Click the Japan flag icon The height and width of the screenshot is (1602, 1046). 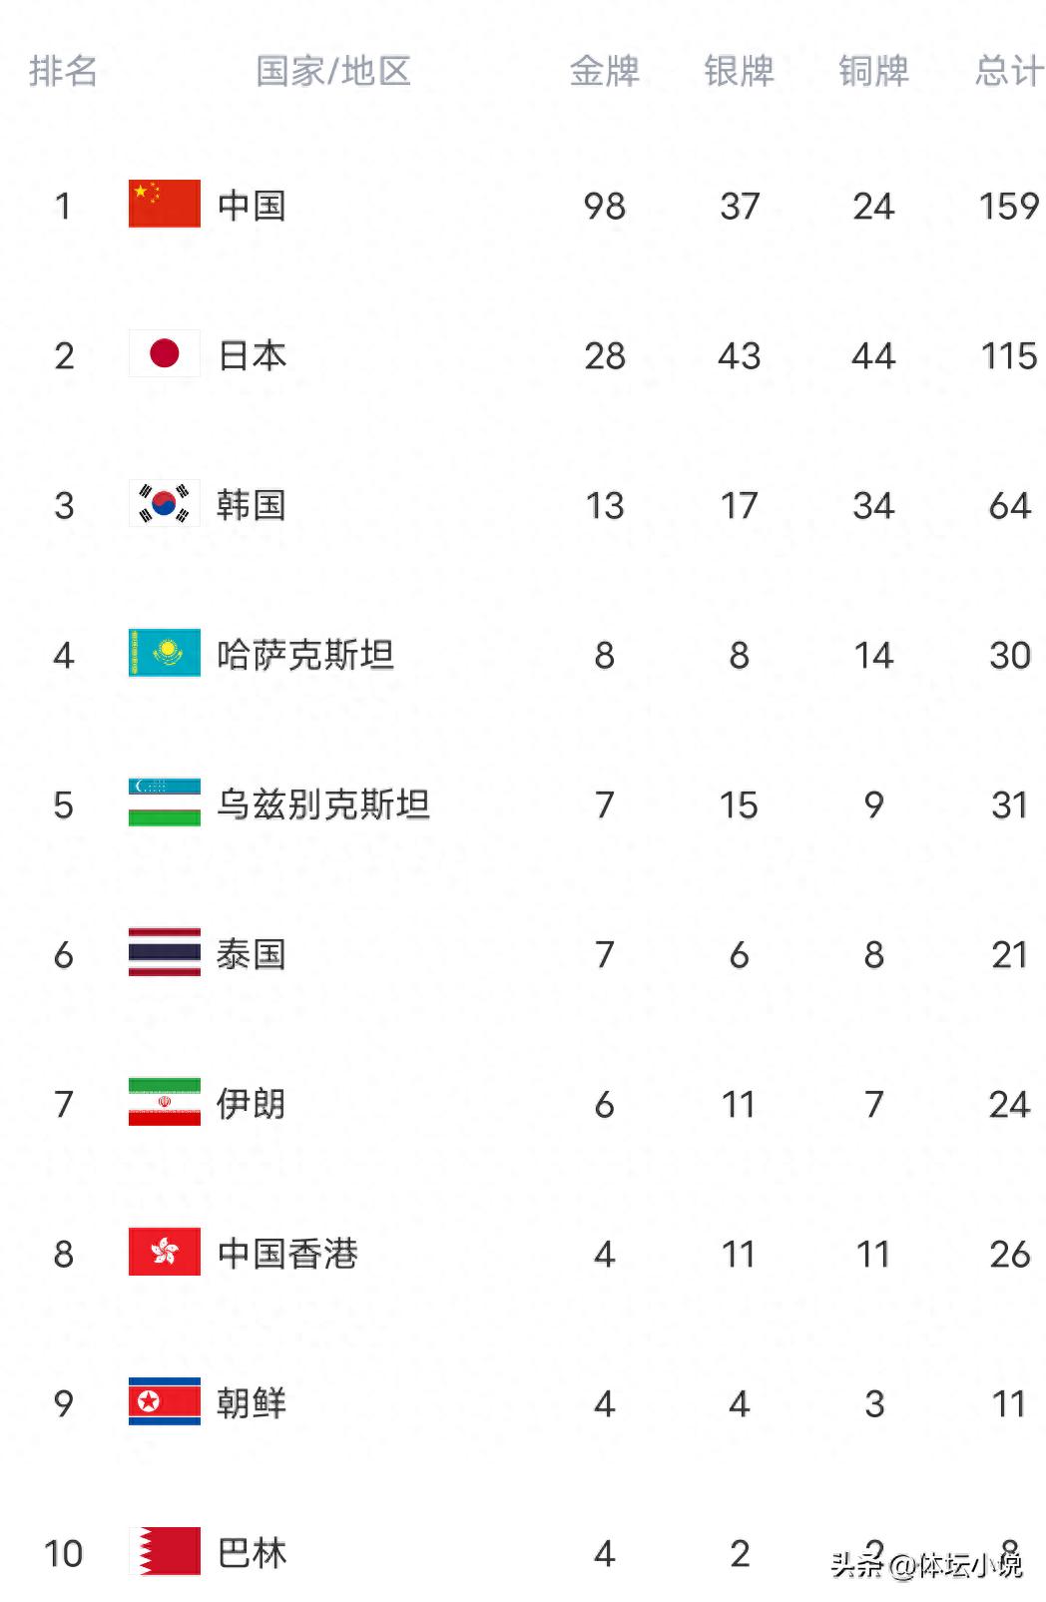click(x=165, y=353)
